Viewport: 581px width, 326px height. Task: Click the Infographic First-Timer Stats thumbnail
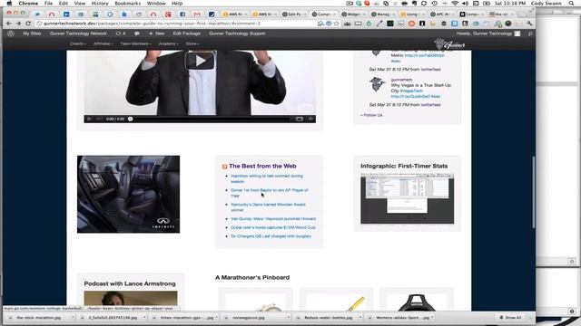point(408,199)
